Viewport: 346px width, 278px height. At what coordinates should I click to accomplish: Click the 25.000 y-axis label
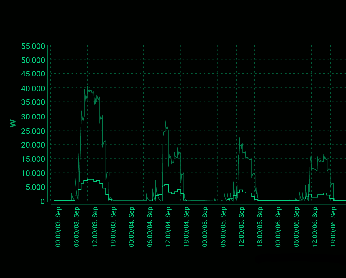coord(33,131)
